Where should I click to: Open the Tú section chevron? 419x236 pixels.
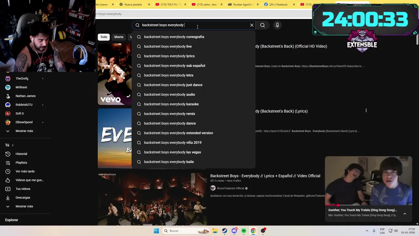[13, 145]
